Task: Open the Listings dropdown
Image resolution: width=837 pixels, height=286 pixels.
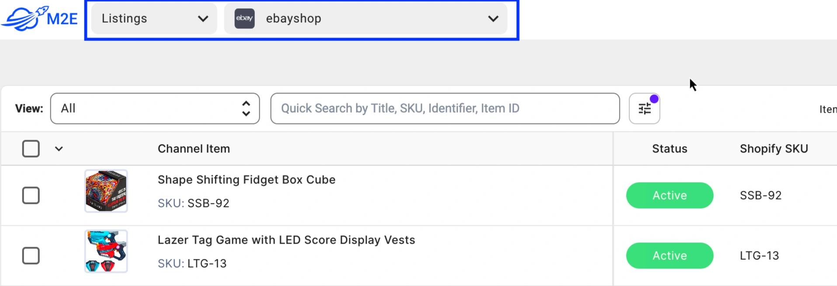Action: (x=153, y=18)
